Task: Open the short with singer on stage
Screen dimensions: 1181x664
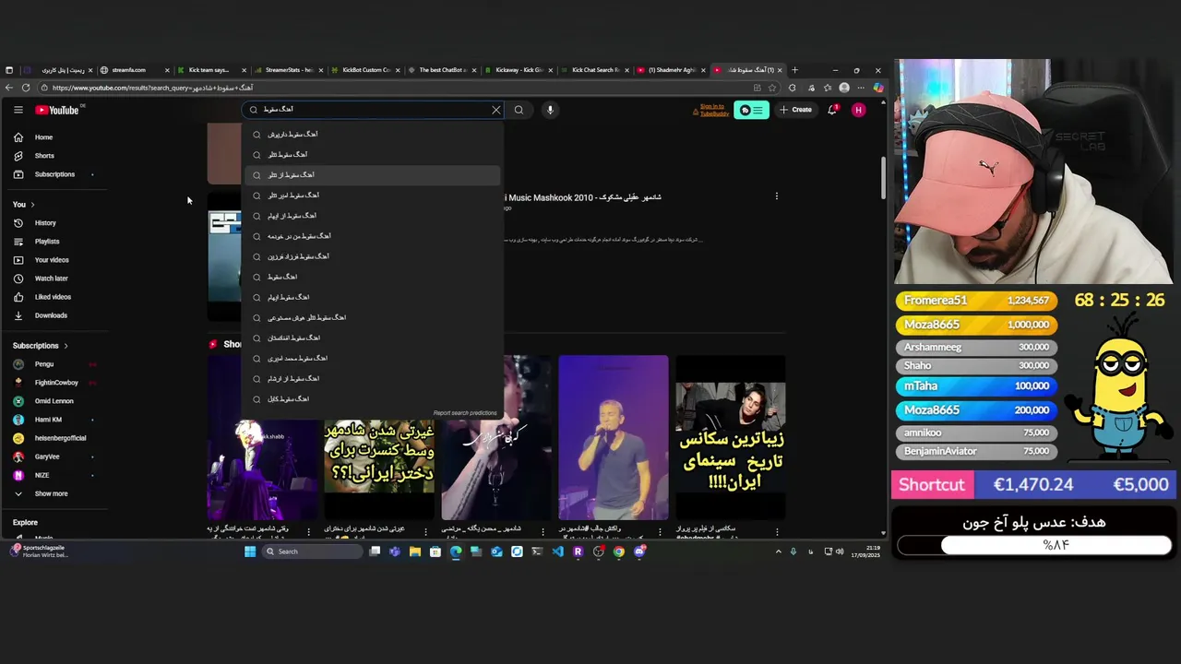Action: click(614, 437)
